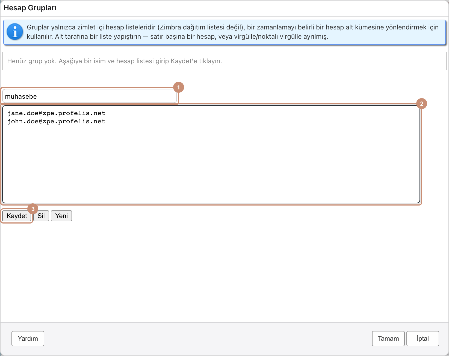Click the jane.doe@zpe.profelis.net line in the account list
This screenshot has width=449, height=356.
(x=56, y=113)
